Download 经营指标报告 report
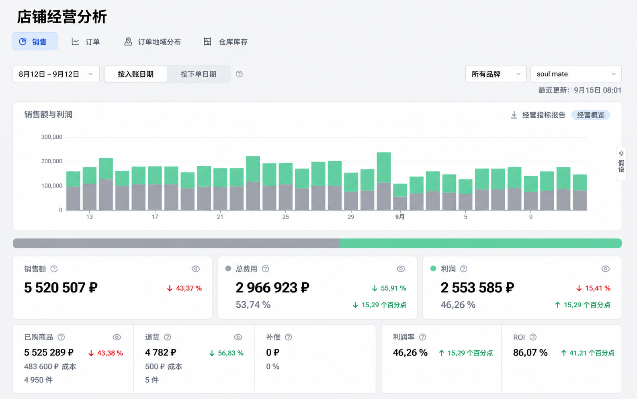Viewport: 637px width, 399px height. 538,115
